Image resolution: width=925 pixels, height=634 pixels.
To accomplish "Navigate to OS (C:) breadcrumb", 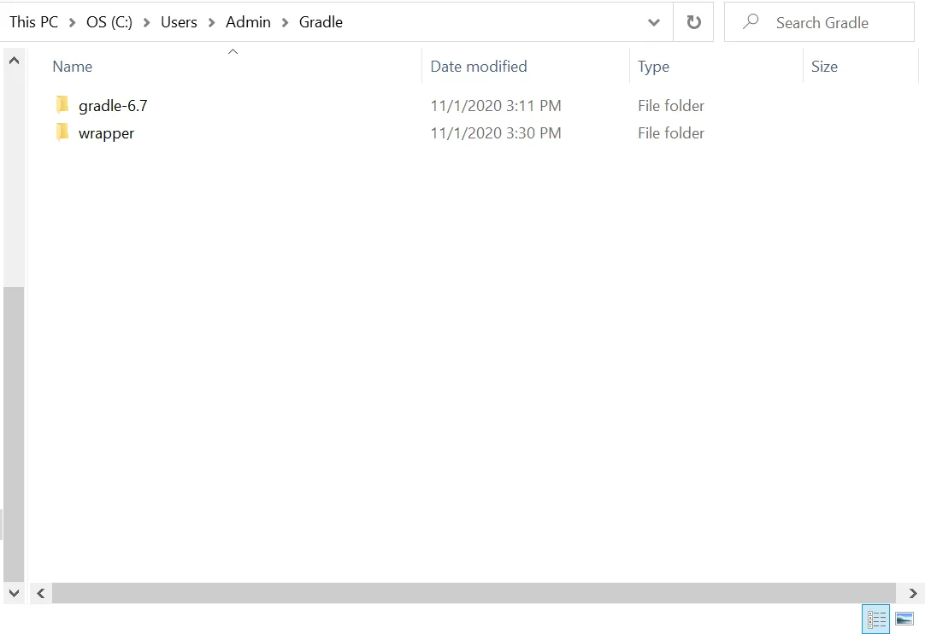I will click(x=109, y=22).
